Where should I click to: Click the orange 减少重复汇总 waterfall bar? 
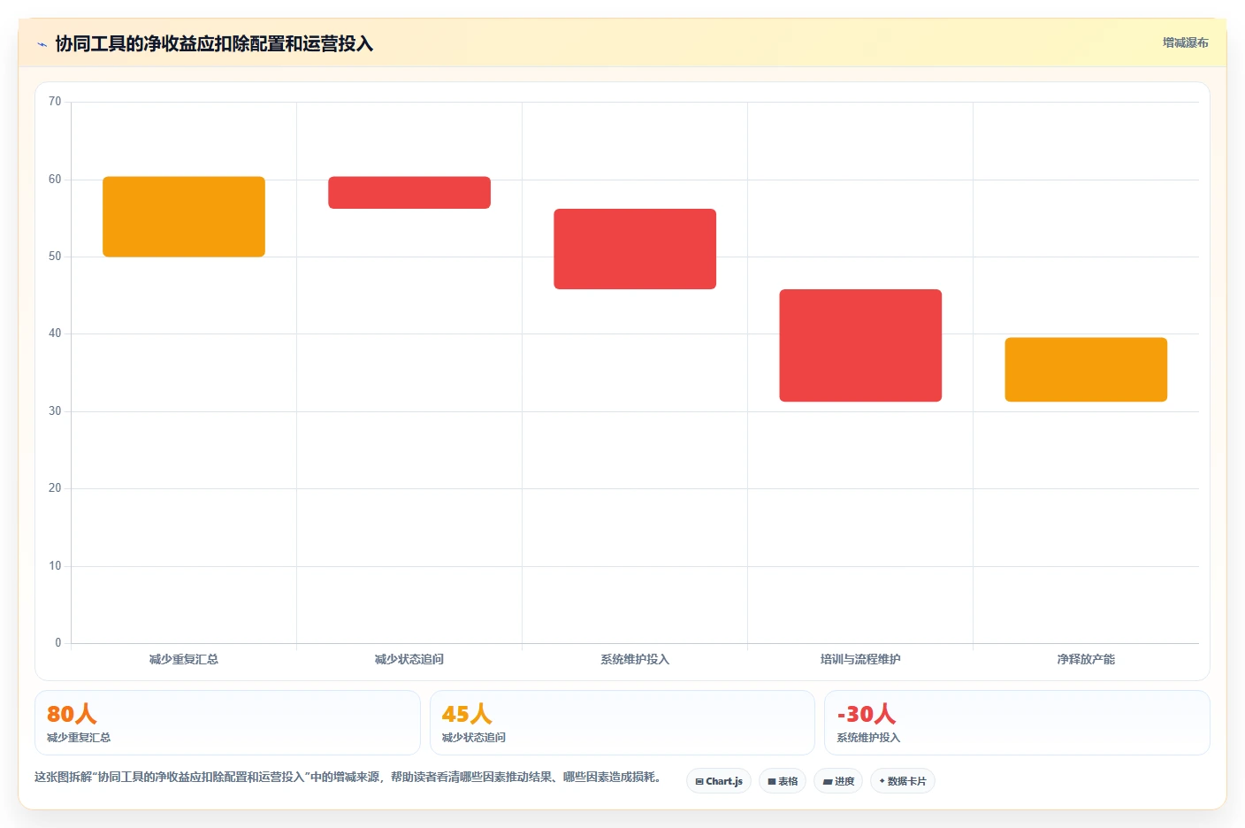[184, 217]
